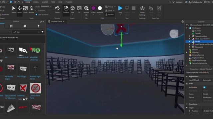
Task: Open Toolbox lightbulb creations tab
Action: point(39,26)
